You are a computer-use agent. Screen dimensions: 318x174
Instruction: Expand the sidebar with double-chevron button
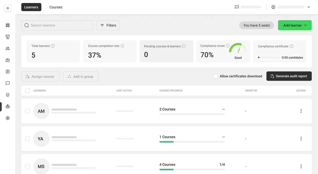7,8
